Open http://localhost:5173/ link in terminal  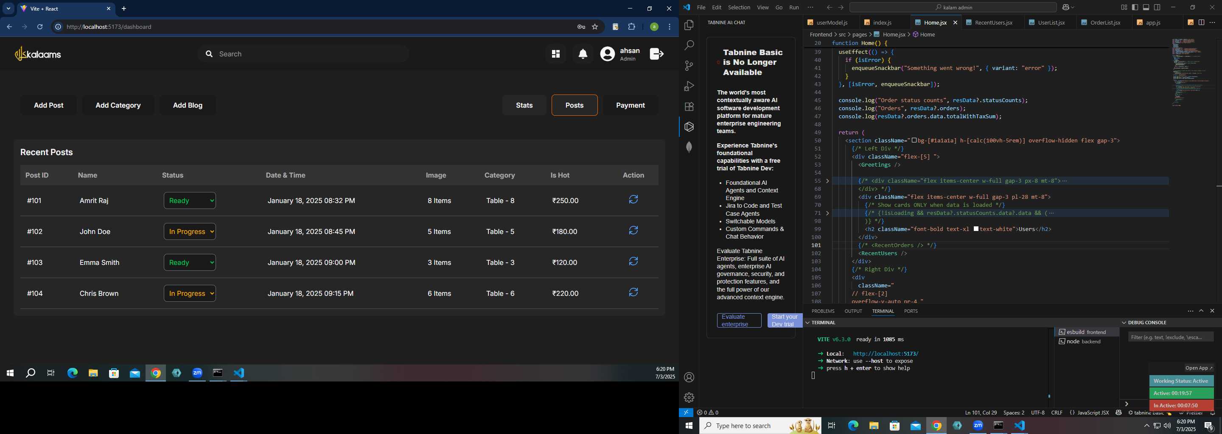pos(885,353)
